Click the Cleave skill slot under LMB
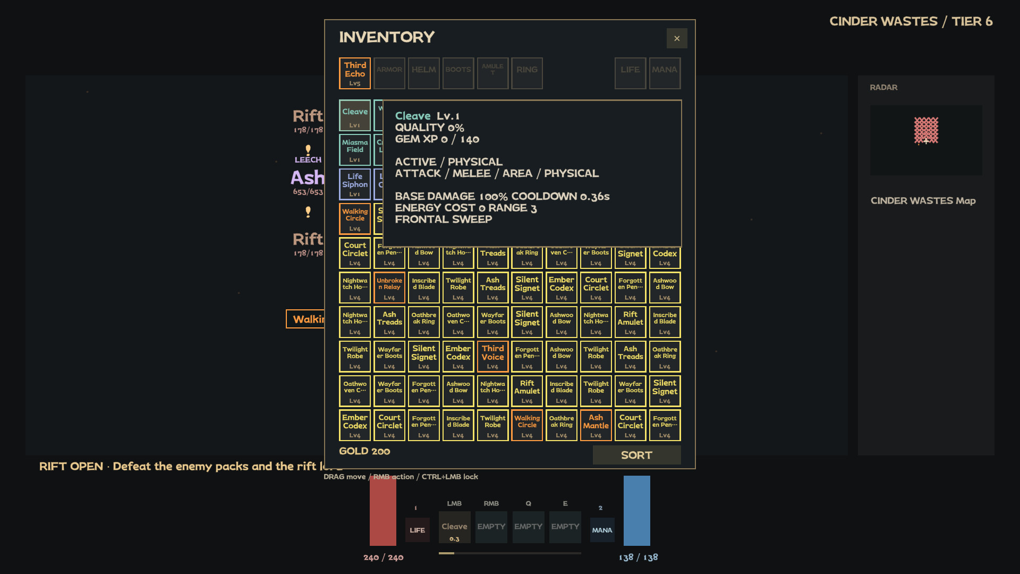Image resolution: width=1020 pixels, height=574 pixels. [x=454, y=527]
